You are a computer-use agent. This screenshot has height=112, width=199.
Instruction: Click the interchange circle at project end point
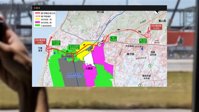pos(148,35)
